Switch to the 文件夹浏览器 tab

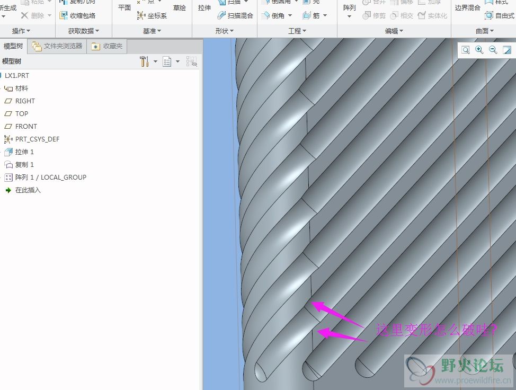point(57,46)
